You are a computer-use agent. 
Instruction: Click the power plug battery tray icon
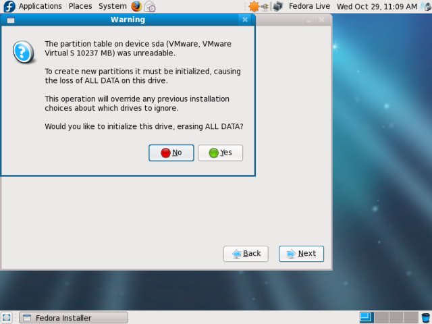265,6
